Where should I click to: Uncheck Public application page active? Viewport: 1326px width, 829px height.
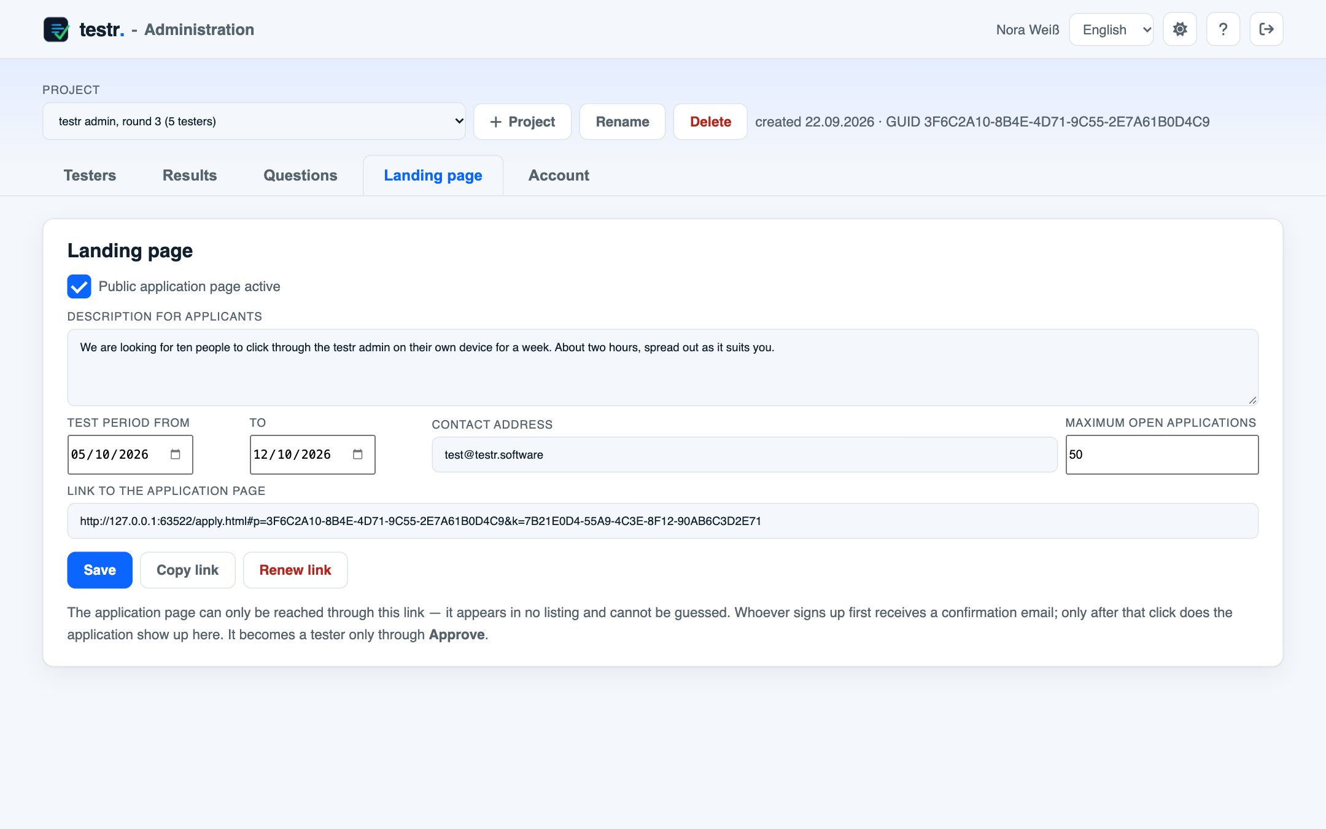(x=79, y=286)
